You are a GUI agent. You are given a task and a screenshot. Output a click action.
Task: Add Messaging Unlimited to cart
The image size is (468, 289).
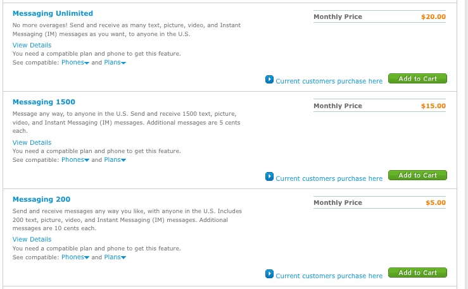(x=417, y=78)
